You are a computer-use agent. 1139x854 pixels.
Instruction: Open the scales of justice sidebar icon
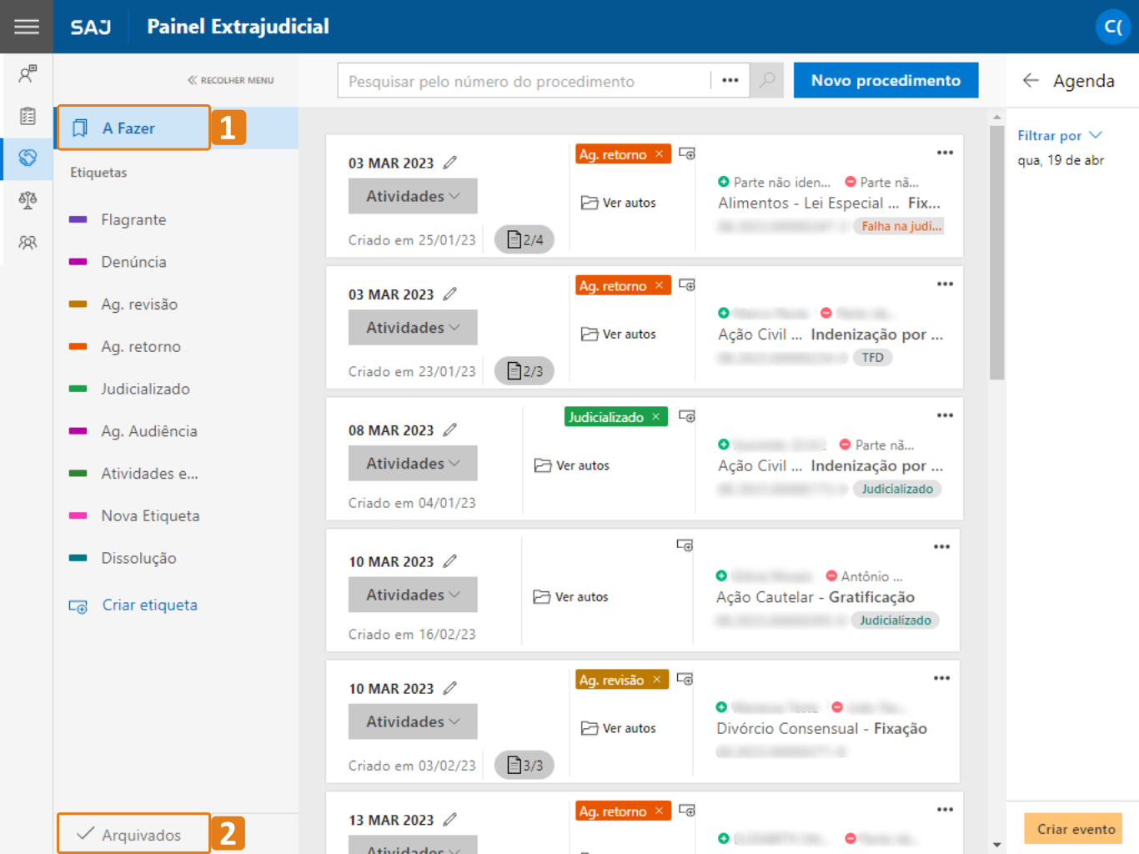28,200
